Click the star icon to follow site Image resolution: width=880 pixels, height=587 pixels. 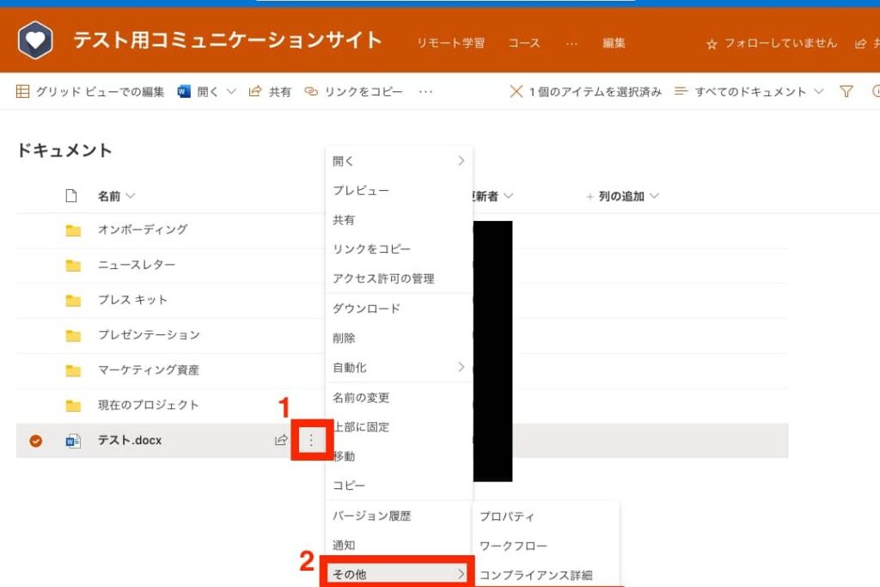712,44
